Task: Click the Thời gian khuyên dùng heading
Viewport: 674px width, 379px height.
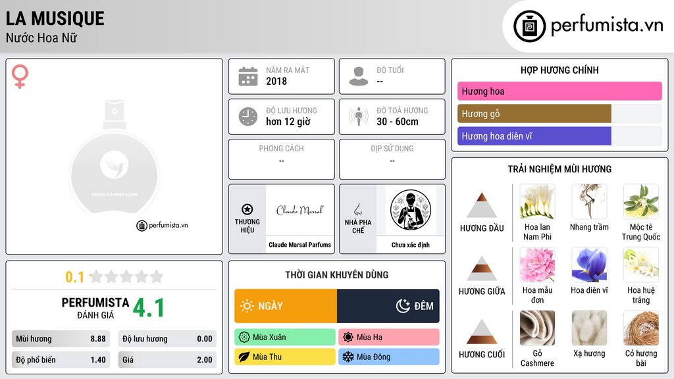Action: (337, 275)
